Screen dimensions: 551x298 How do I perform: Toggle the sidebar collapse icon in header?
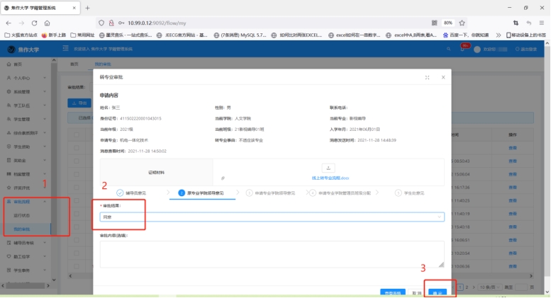(x=66, y=49)
